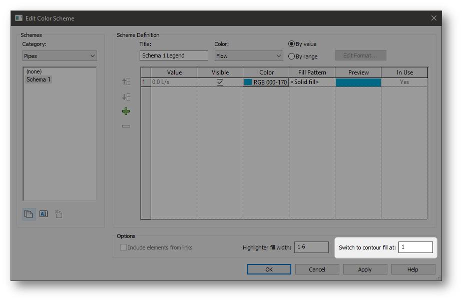Toggle Visible checkbox for the 0.0 L/s row

pos(220,82)
